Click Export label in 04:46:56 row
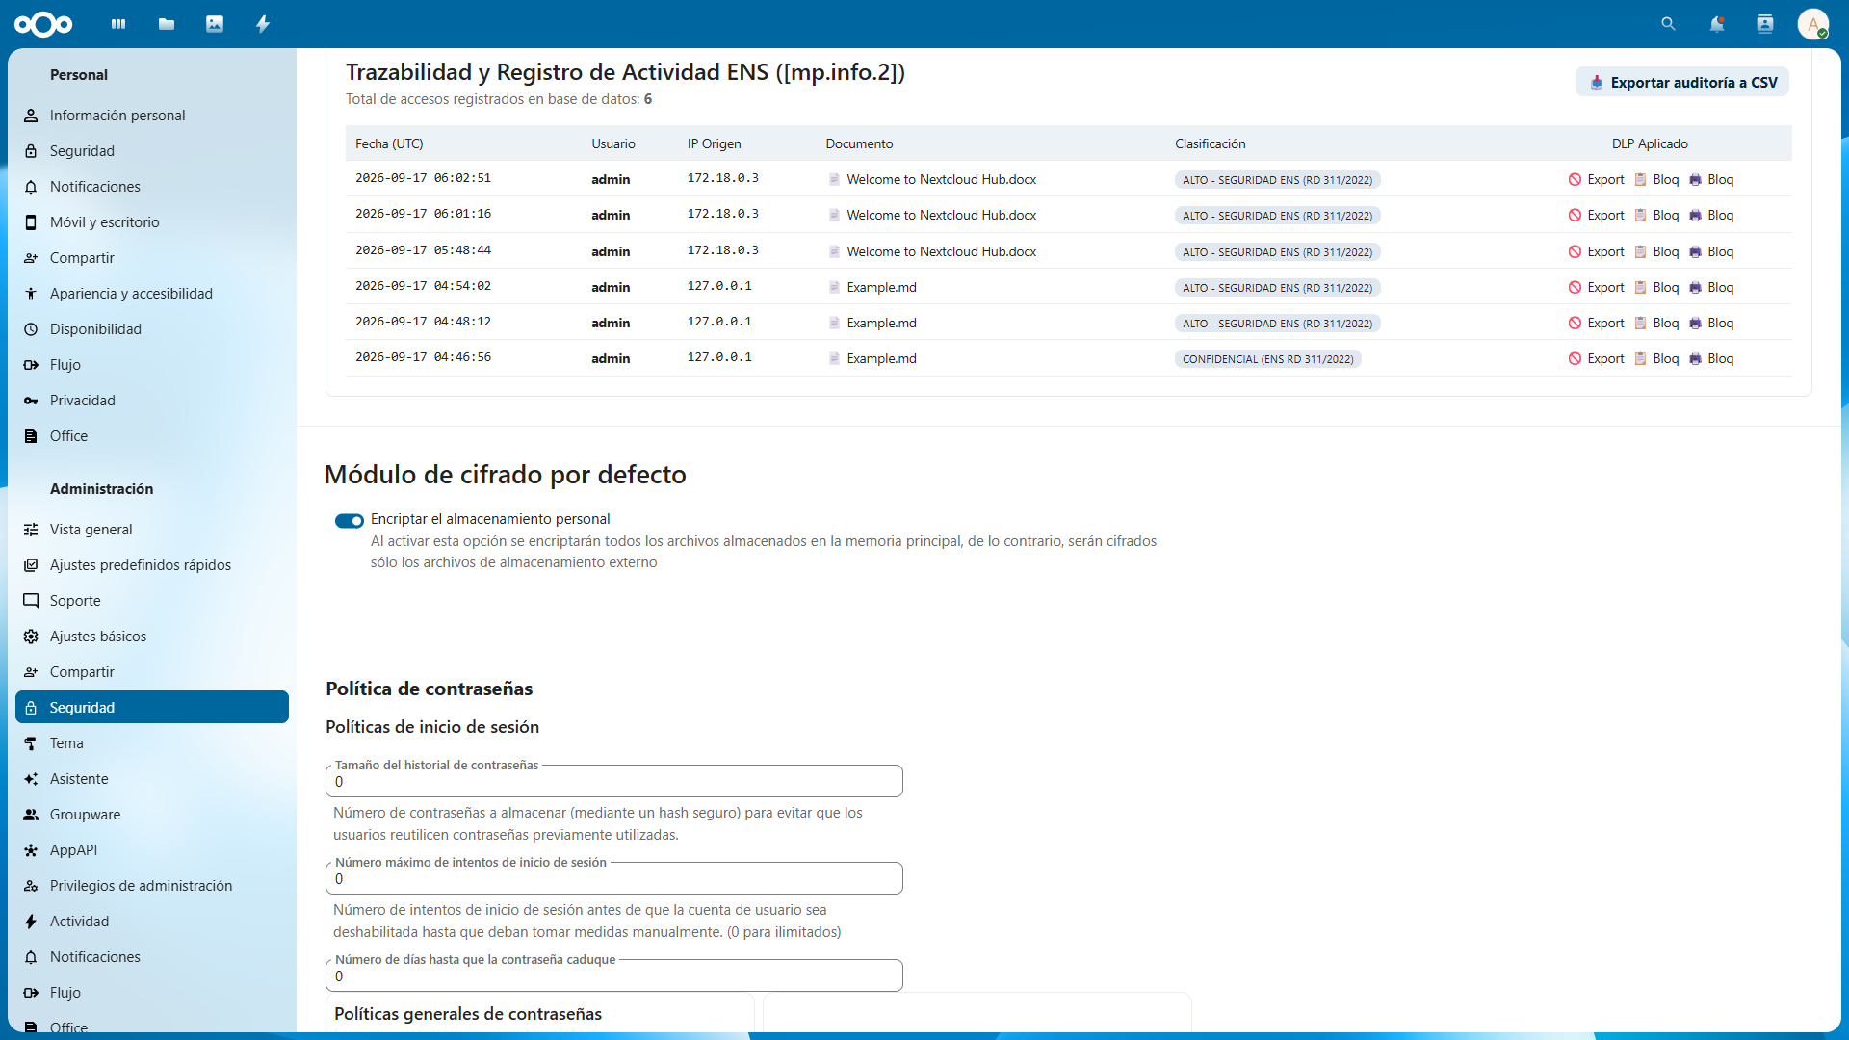1849x1040 pixels. (x=1605, y=359)
